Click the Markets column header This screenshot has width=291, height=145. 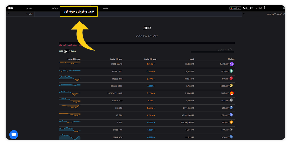click(231, 59)
